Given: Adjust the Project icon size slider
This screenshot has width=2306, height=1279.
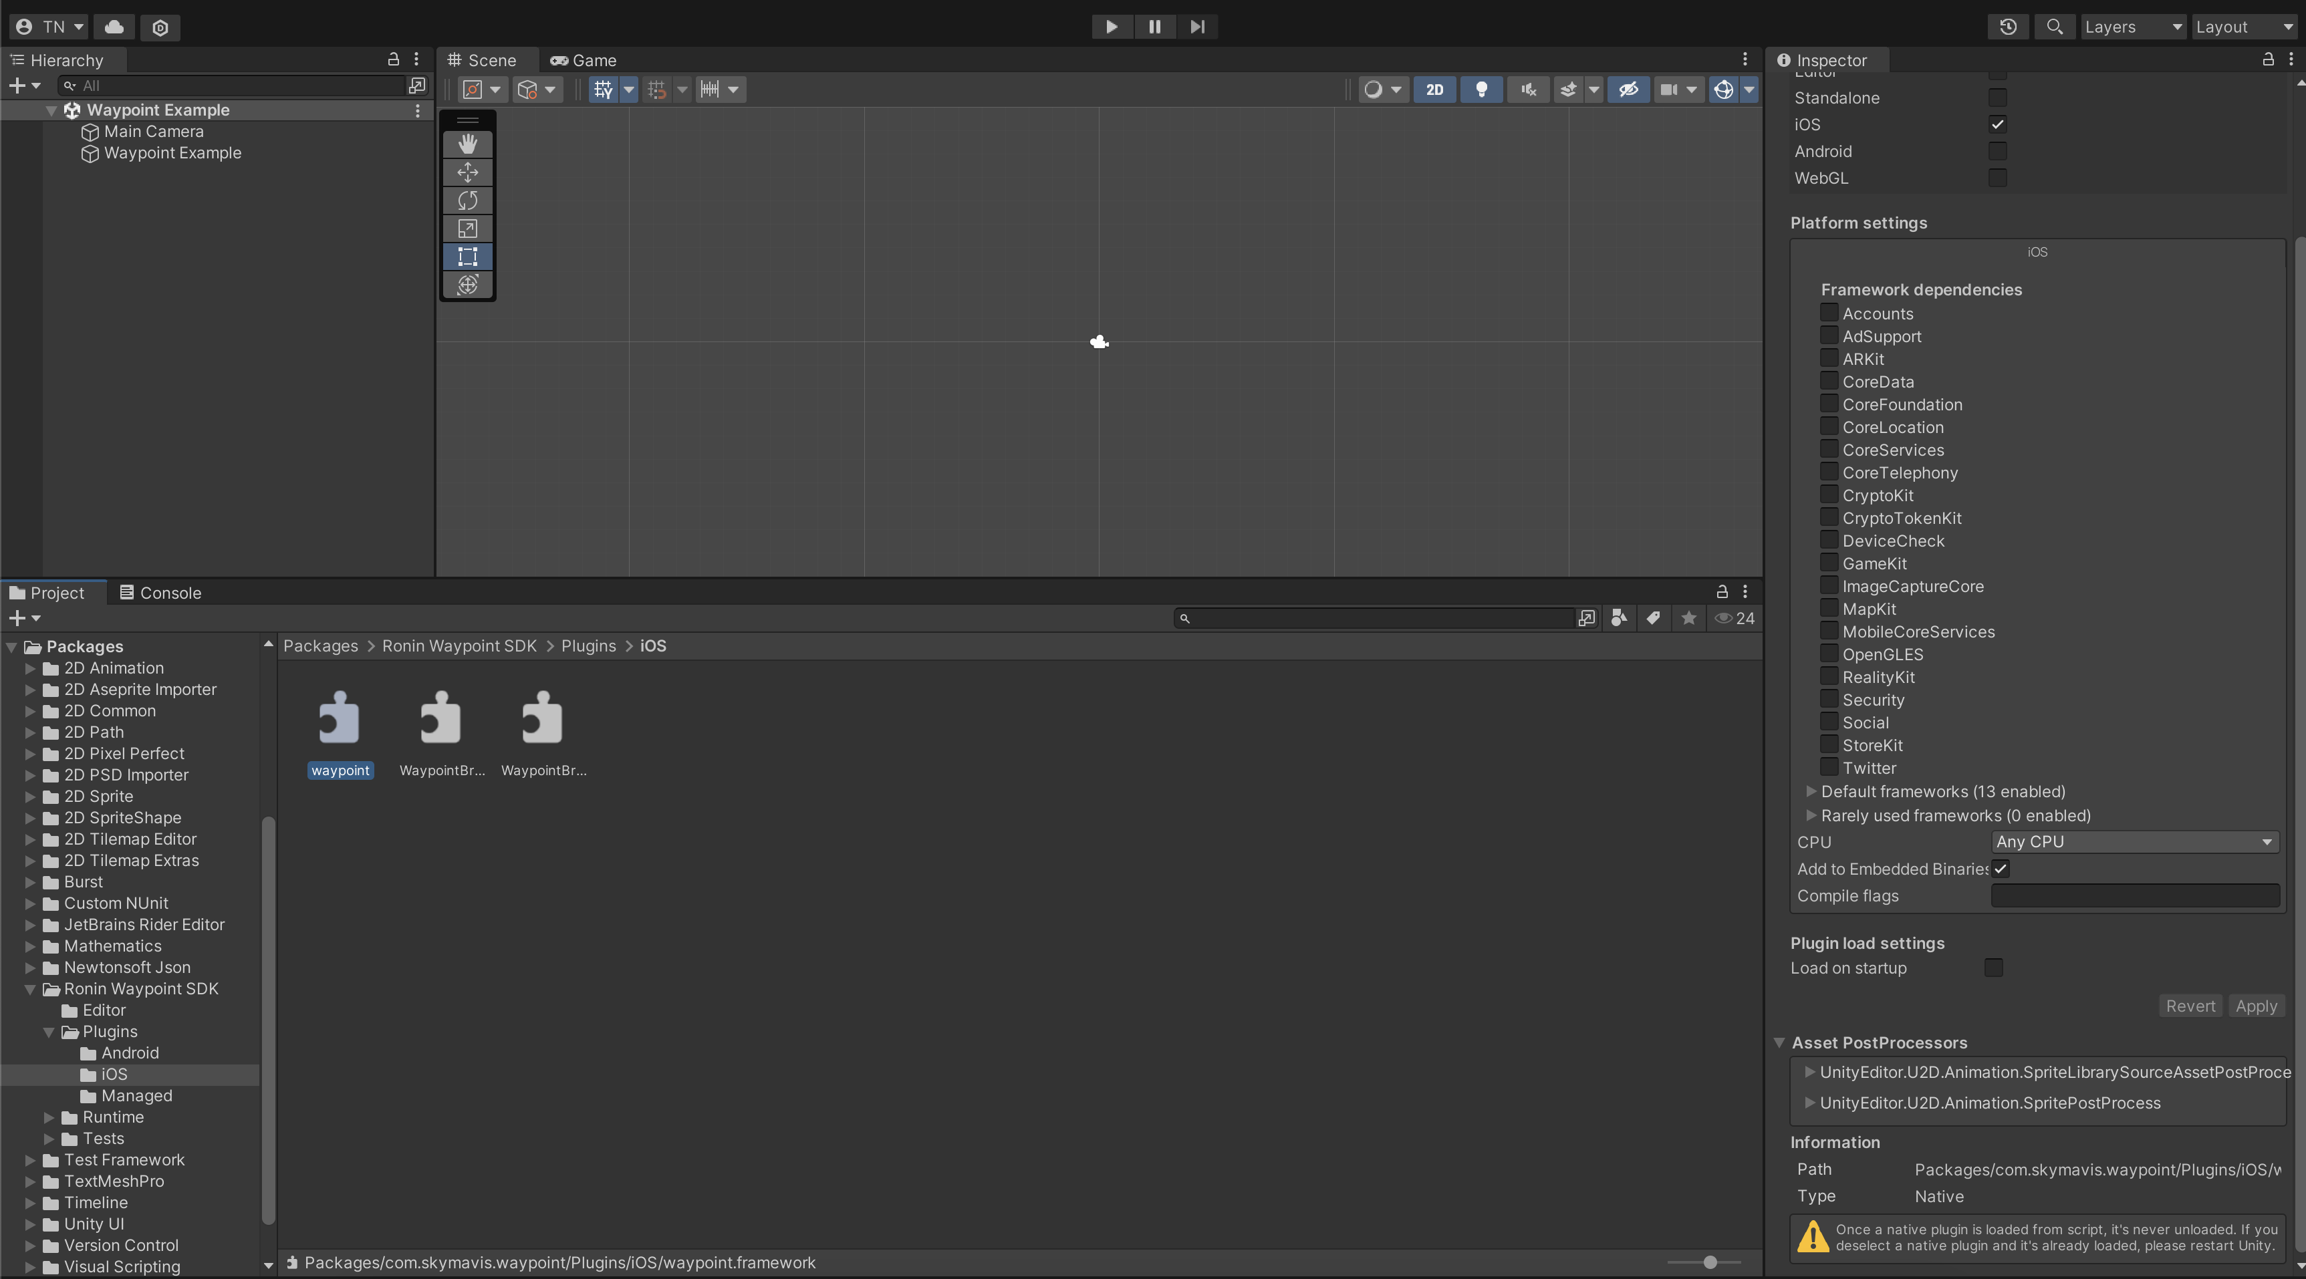Looking at the screenshot, I should 1710,1262.
